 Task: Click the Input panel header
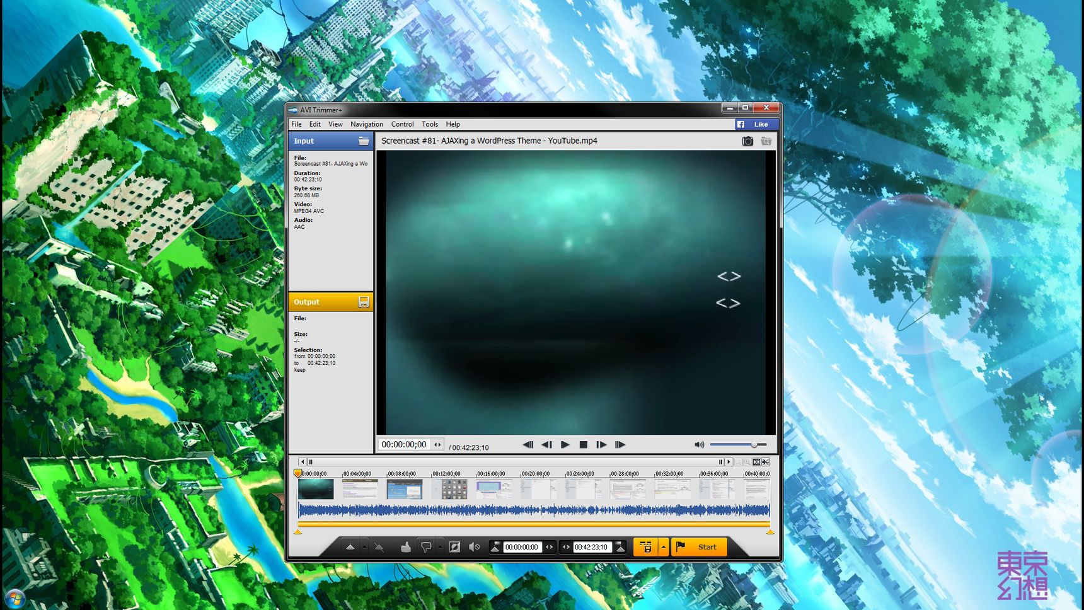coord(330,141)
